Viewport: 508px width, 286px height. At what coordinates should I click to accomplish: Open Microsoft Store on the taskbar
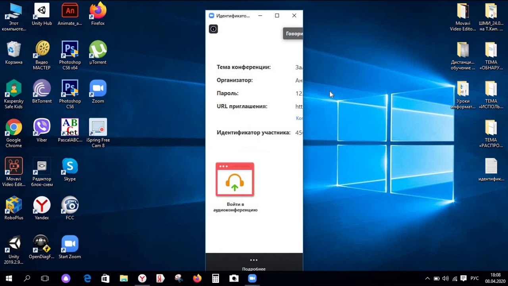(105, 278)
